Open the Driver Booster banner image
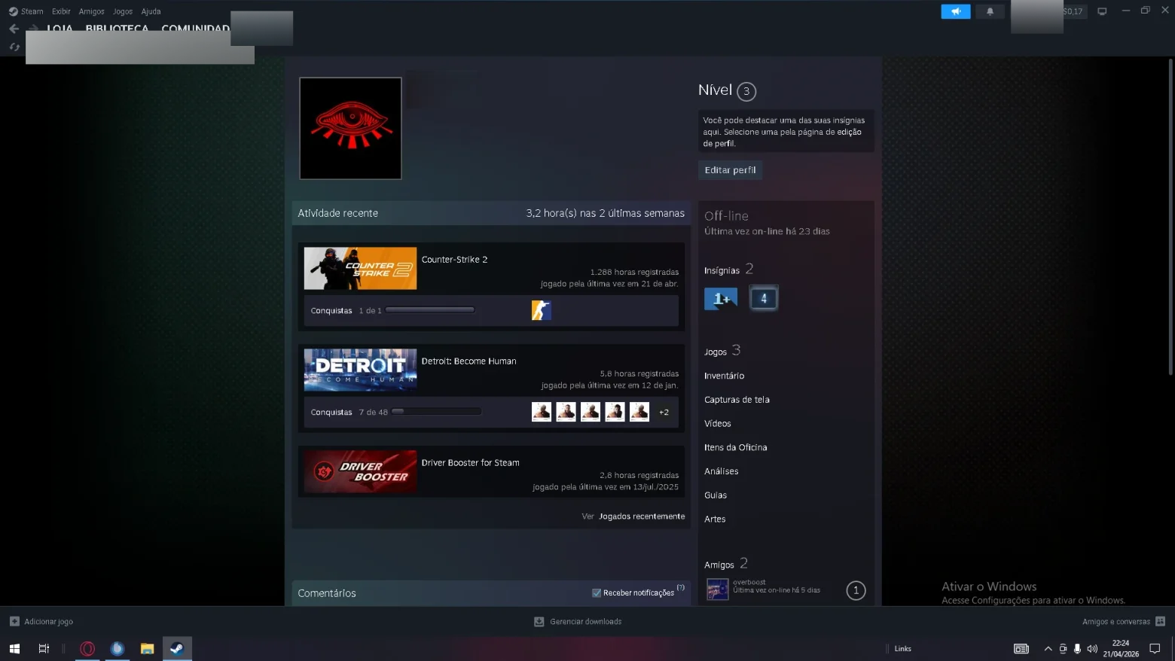Screen dimensions: 1175x661 coord(360,471)
